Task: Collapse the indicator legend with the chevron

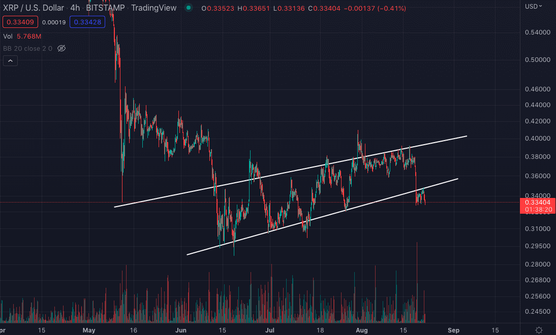Action: coord(10,61)
